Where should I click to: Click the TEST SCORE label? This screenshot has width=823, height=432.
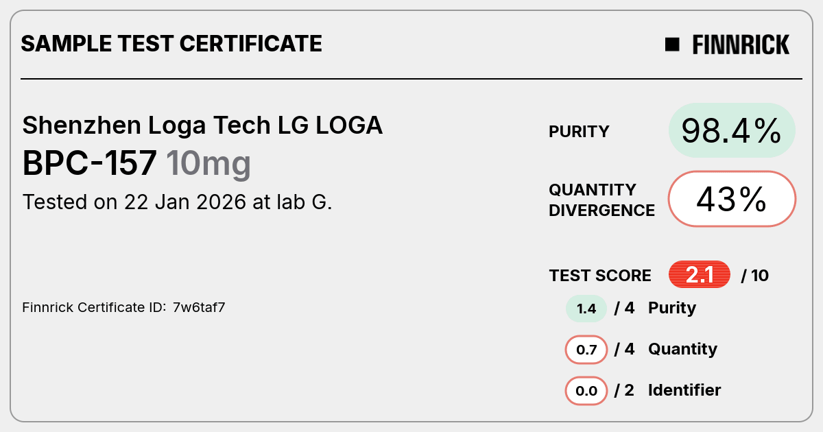(600, 276)
